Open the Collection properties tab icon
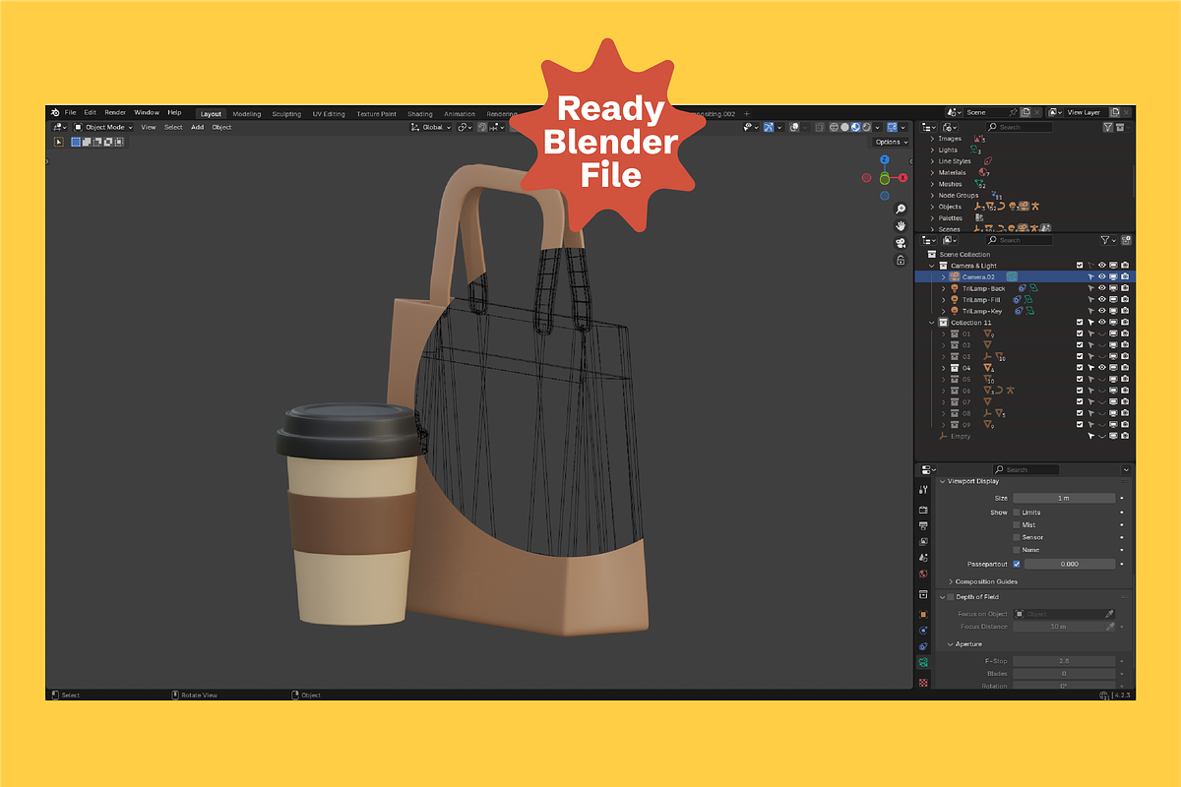1181x787 pixels. point(923,594)
